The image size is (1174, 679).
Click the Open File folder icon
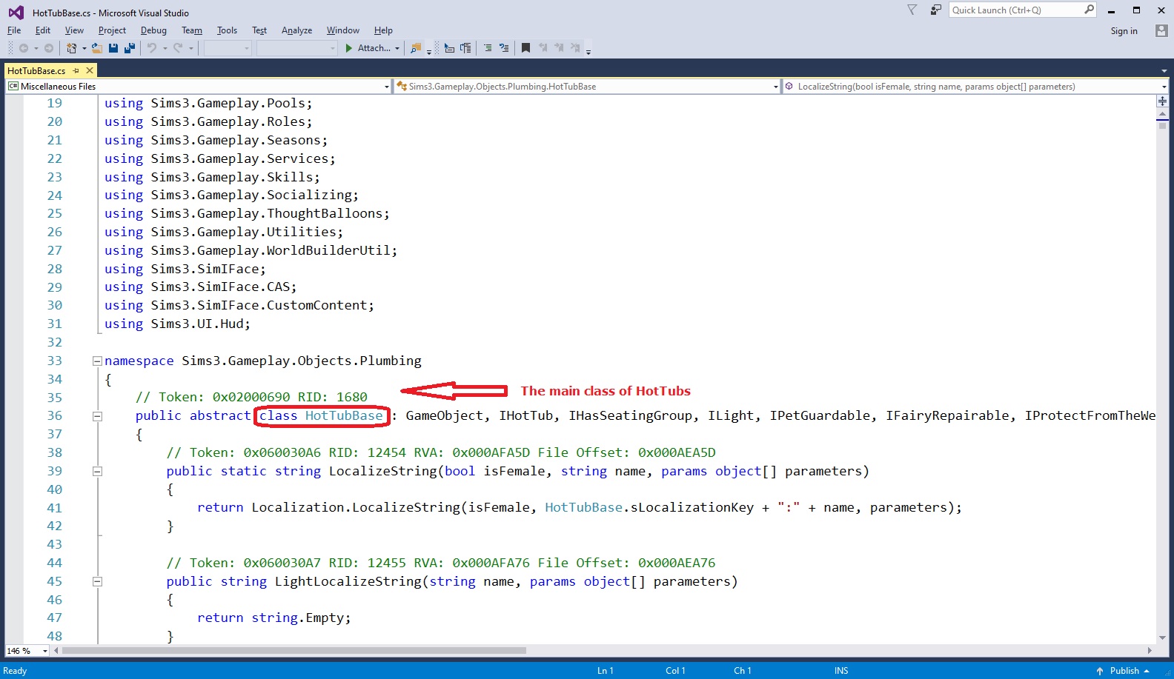97,48
